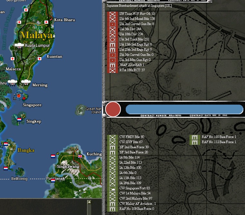Click the blue combat progress bar

(x=184, y=109)
